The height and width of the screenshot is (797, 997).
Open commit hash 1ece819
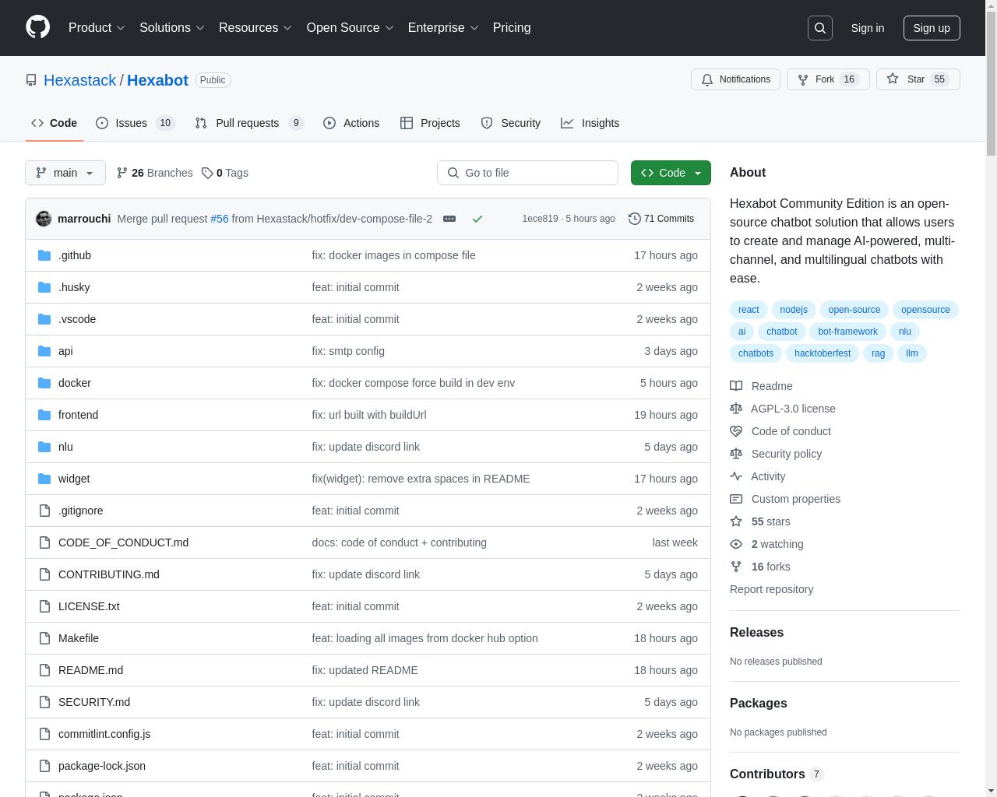(540, 219)
